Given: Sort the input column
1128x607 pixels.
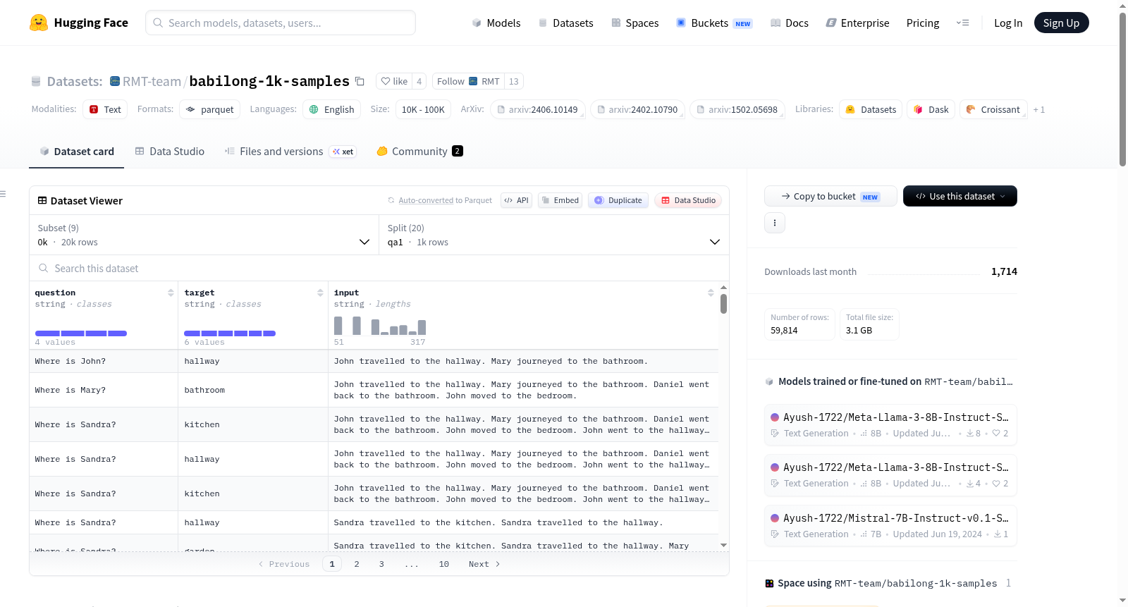Looking at the screenshot, I should tap(711, 293).
